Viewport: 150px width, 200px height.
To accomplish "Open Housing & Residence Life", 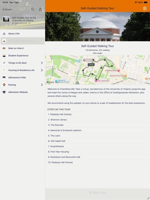I will [x=22, y=70].
